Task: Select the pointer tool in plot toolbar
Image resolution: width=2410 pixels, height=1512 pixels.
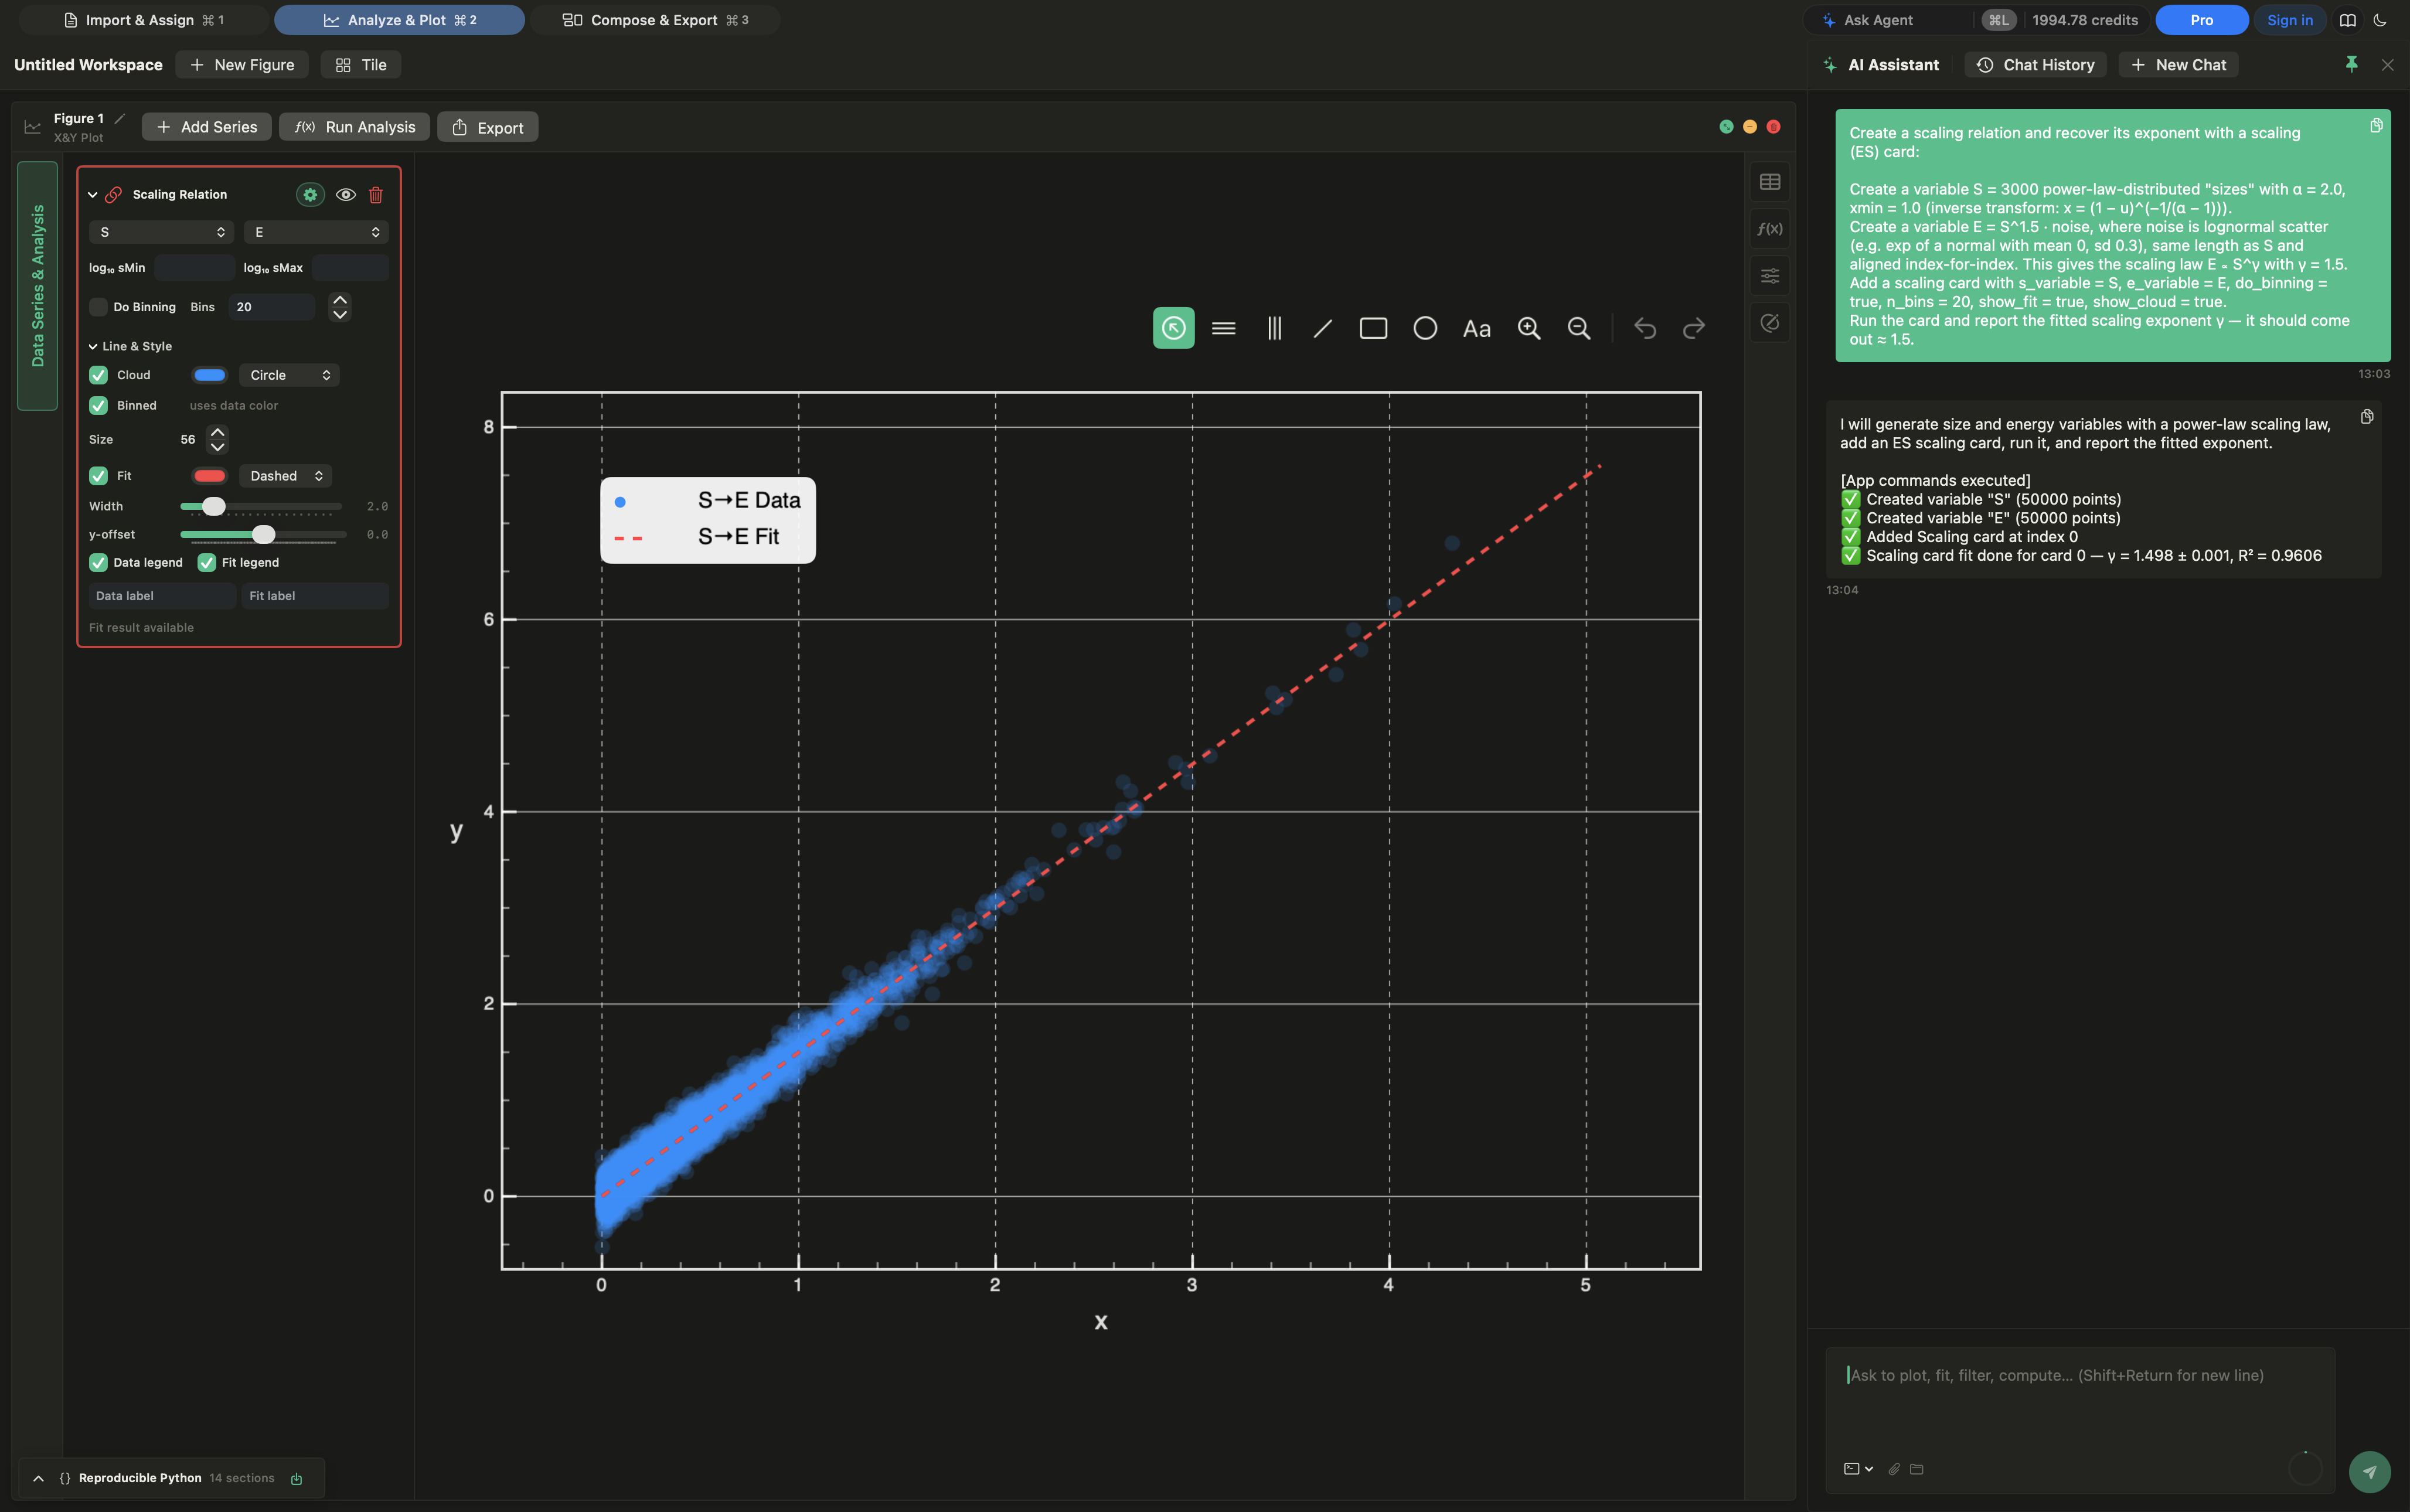Action: coord(1173,328)
